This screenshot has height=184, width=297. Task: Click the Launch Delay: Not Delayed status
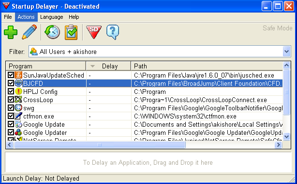(x=41, y=178)
